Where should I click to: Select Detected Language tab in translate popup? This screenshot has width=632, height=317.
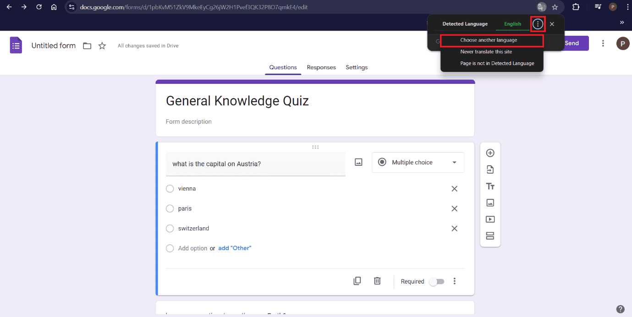click(x=465, y=24)
